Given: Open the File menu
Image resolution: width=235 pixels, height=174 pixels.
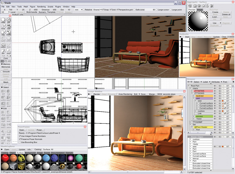Looking at the screenshot, I should [x=3, y=7].
